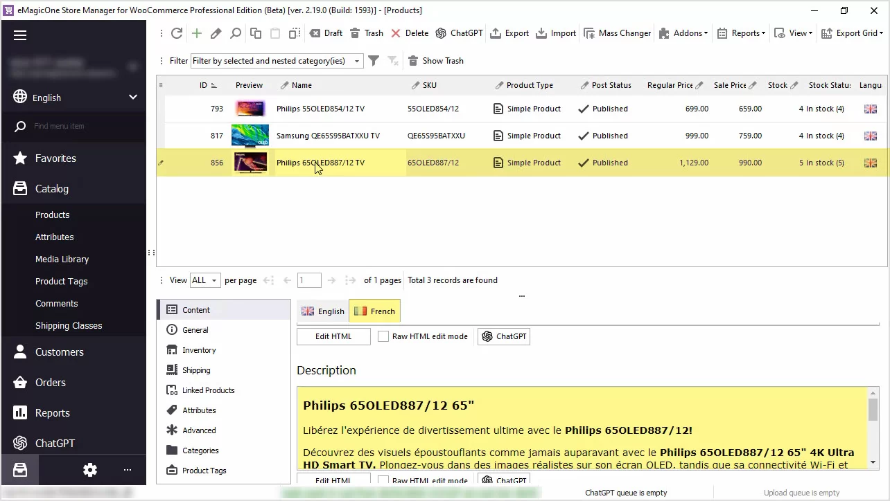Click the funnel Apply Filter icon
Image resolution: width=890 pixels, height=501 pixels.
coord(374,61)
